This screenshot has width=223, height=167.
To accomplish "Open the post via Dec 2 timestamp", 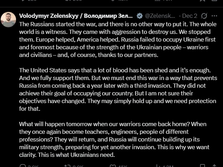I will [189, 16].
